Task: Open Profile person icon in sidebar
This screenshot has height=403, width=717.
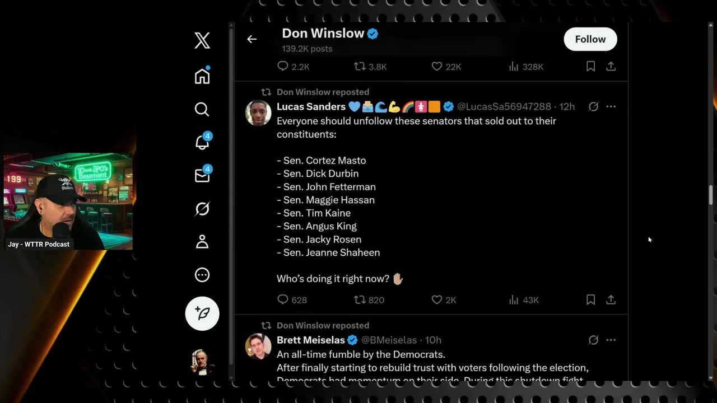Action: click(202, 242)
